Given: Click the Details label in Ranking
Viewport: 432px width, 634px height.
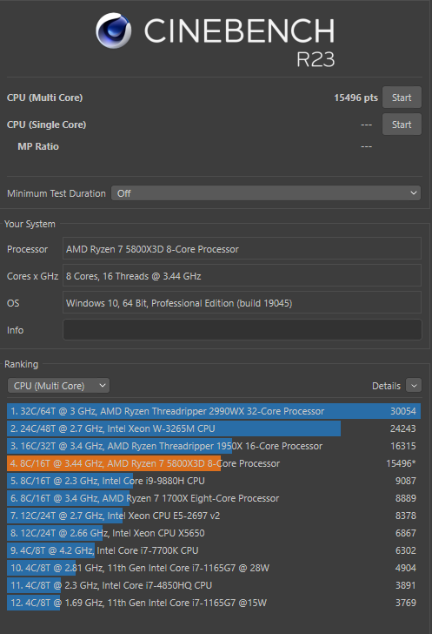Looking at the screenshot, I should click(x=387, y=386).
